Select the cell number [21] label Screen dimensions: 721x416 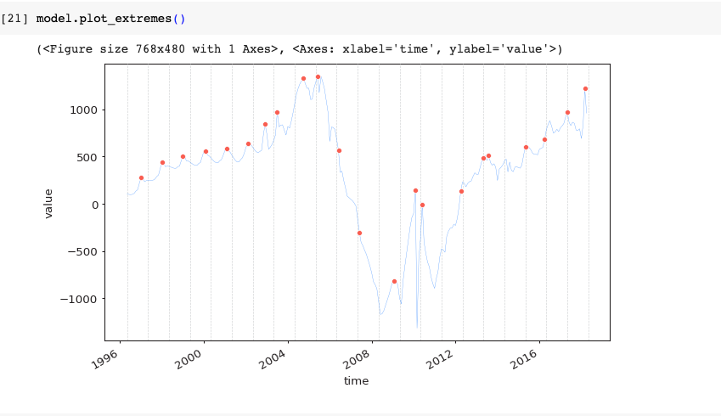[x=14, y=19]
